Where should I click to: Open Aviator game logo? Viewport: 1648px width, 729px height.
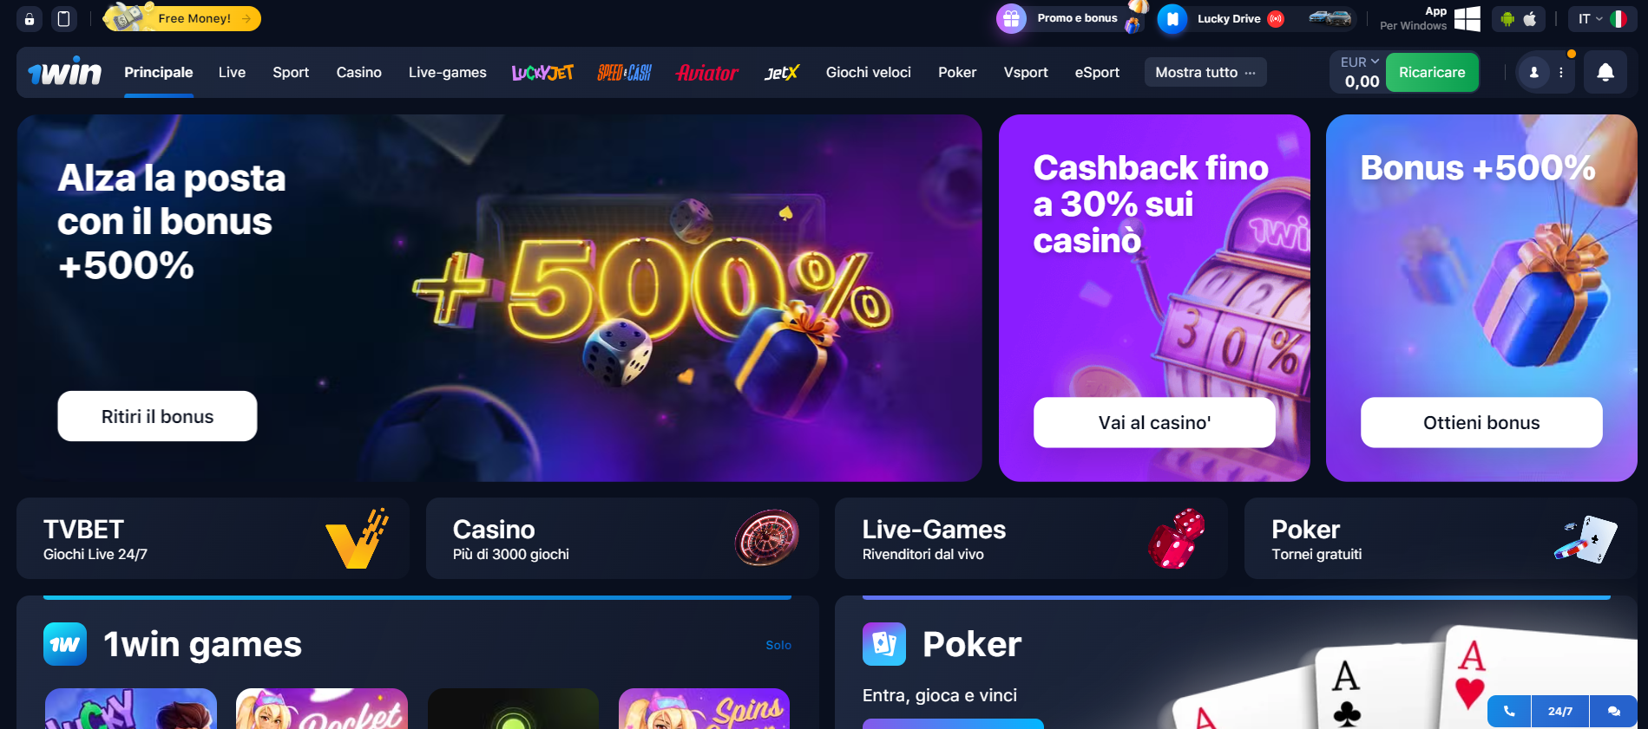pos(707,73)
